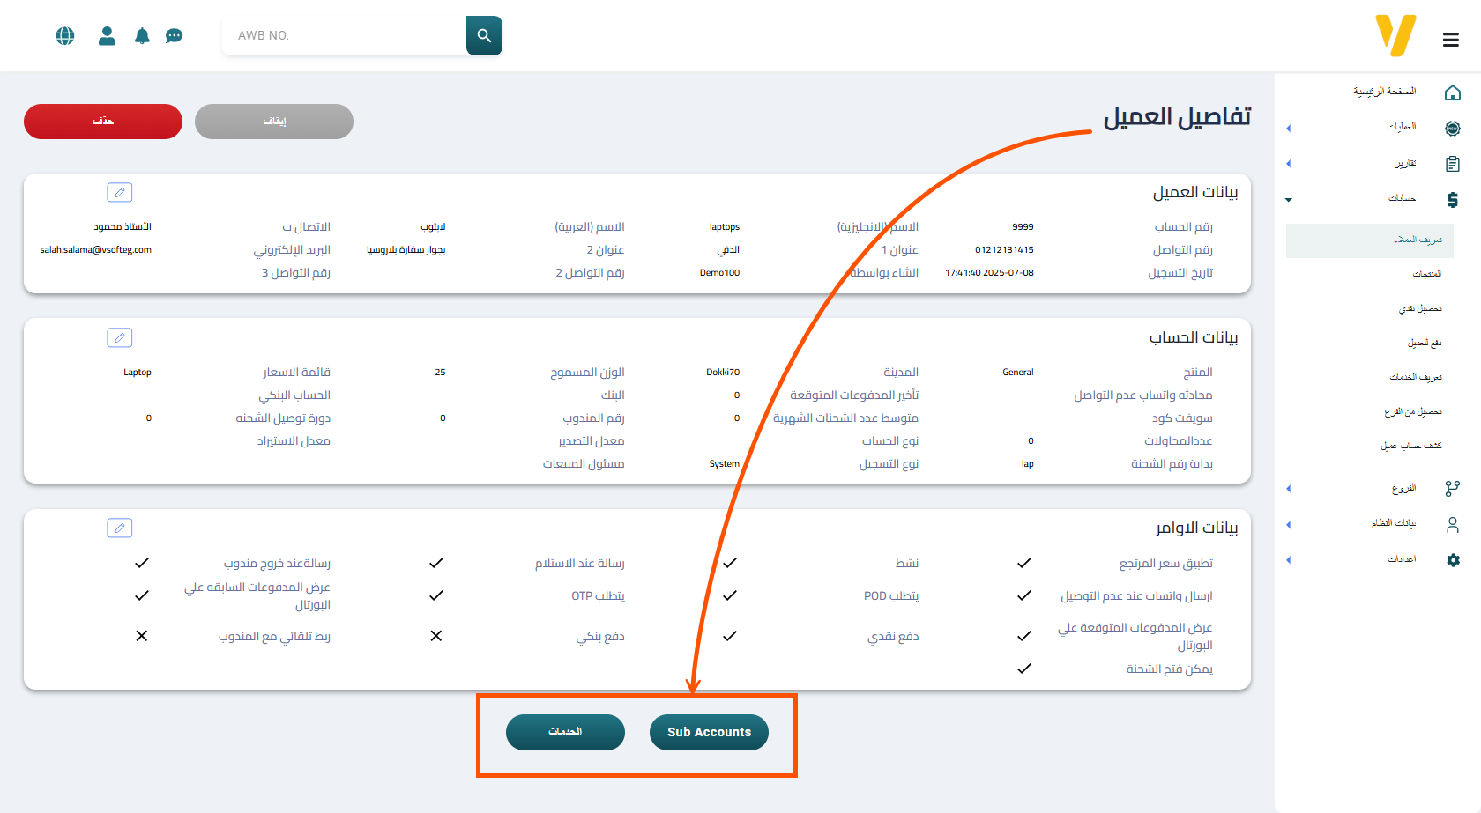Open تحصيل نقدي sidebar item
The image size is (1481, 813).
(x=1419, y=309)
